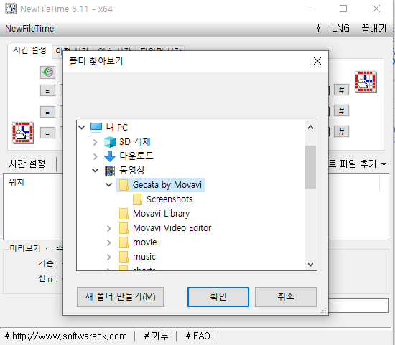The height and width of the screenshot is (345, 395).
Task: Click the 시간 설정 toolbar label
Action: 27,164
